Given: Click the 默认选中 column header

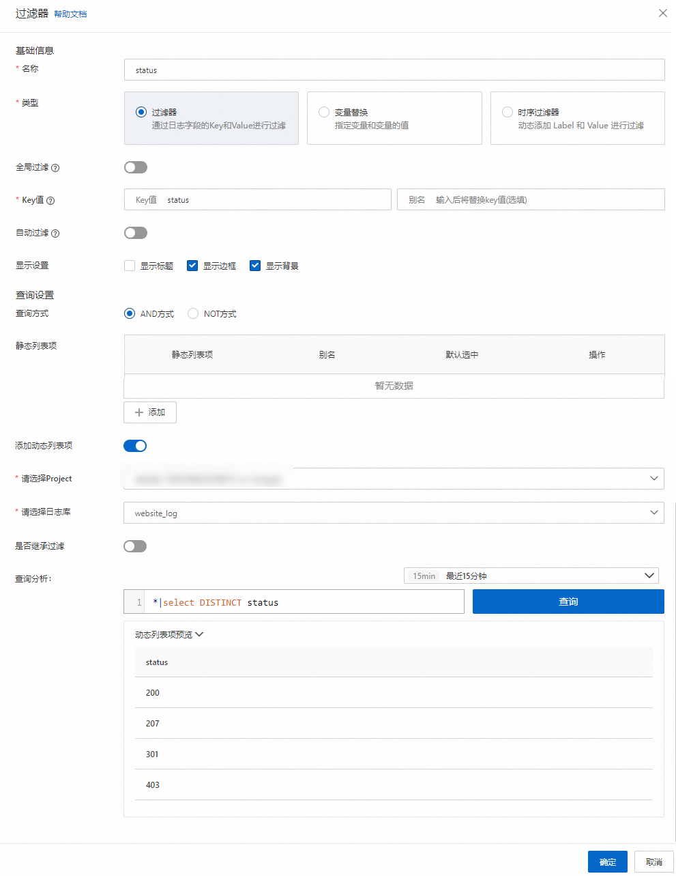Looking at the screenshot, I should (462, 354).
